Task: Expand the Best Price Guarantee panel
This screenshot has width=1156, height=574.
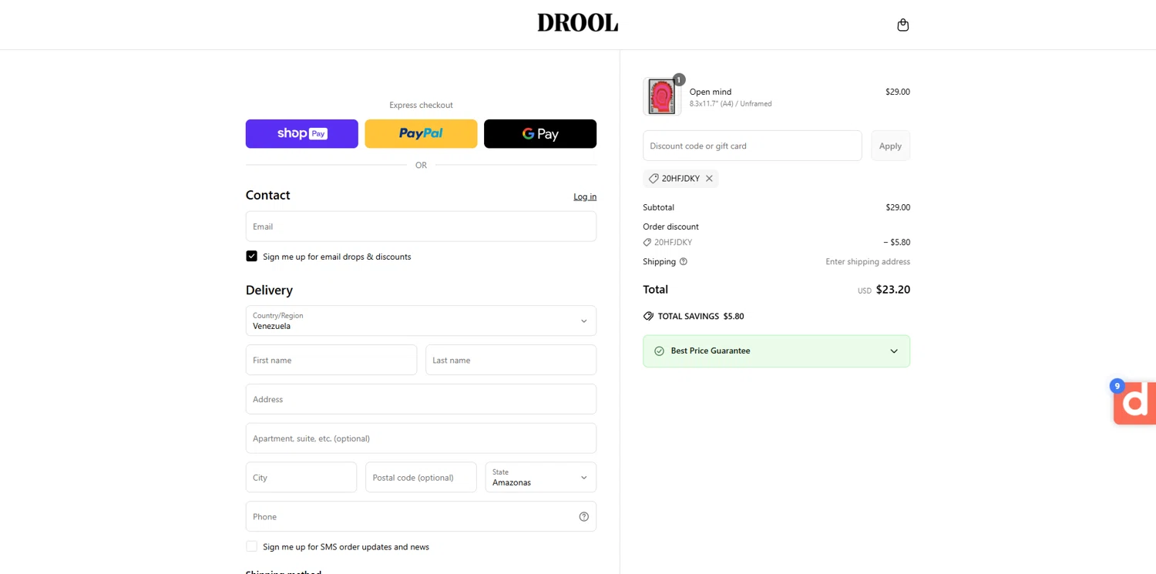Action: [x=894, y=351]
